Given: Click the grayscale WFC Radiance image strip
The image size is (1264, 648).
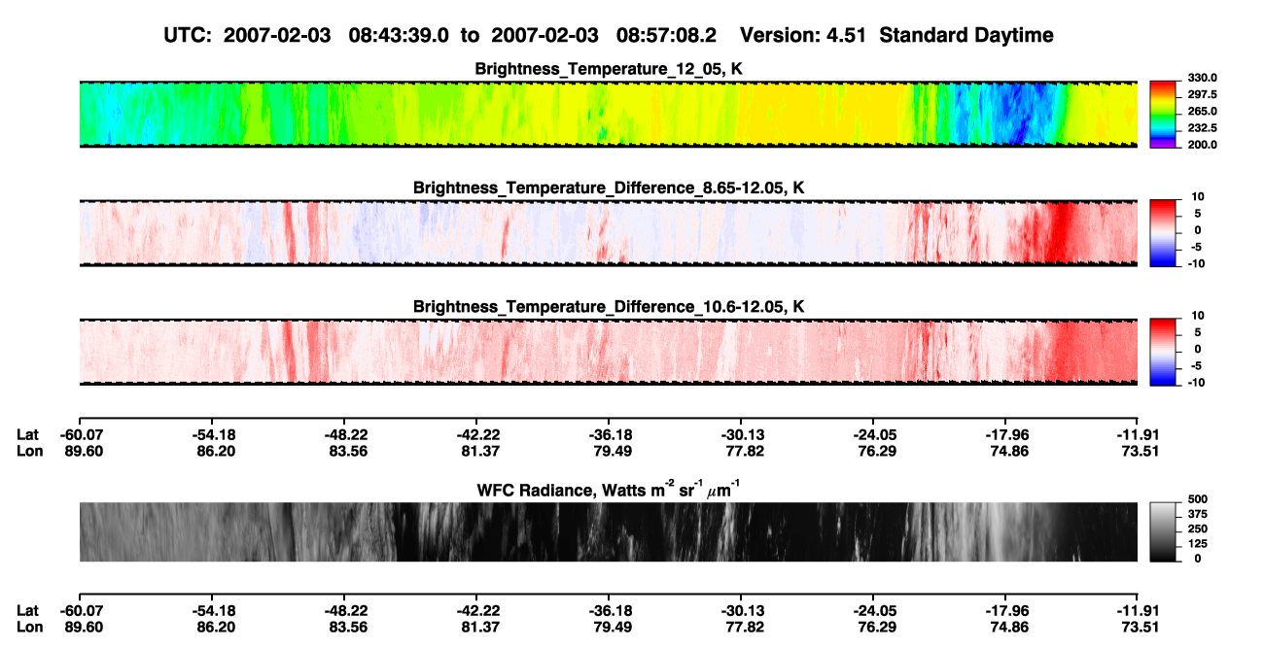Looking at the screenshot, I should (x=608, y=531).
